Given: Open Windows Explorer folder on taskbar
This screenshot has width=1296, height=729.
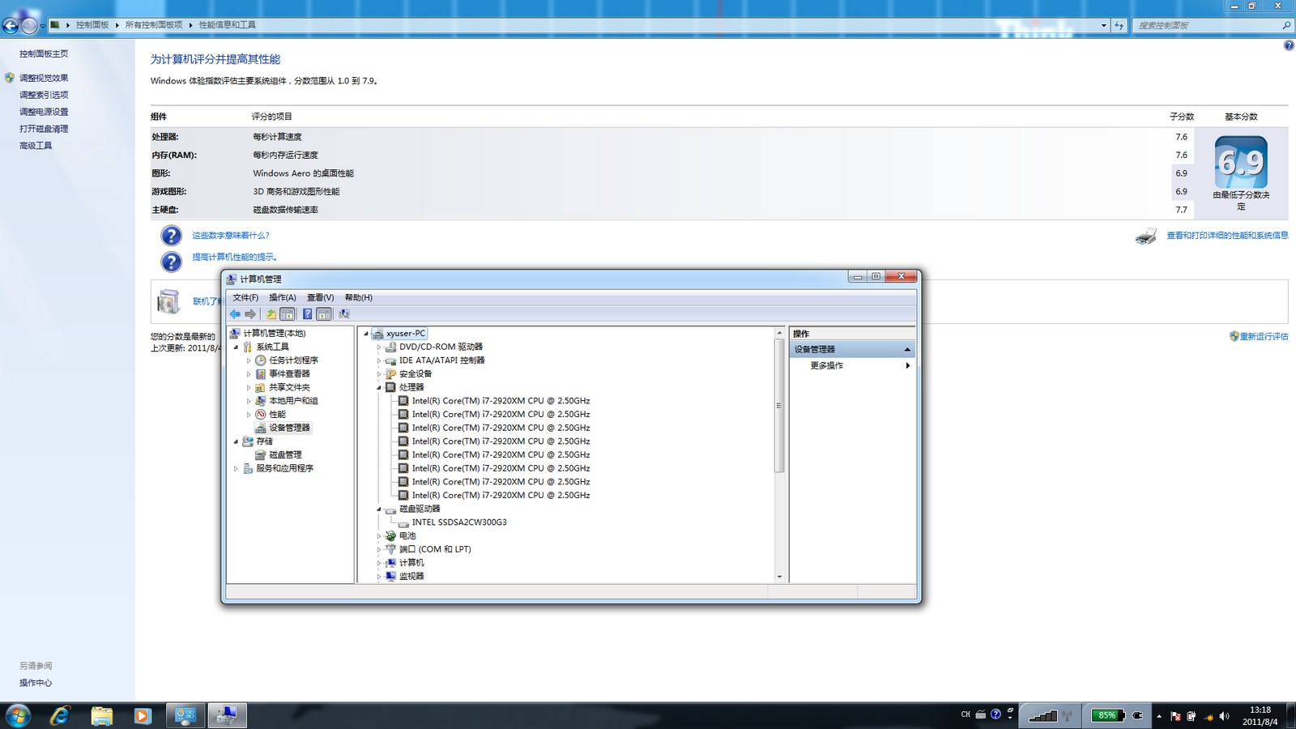Looking at the screenshot, I should 101,715.
